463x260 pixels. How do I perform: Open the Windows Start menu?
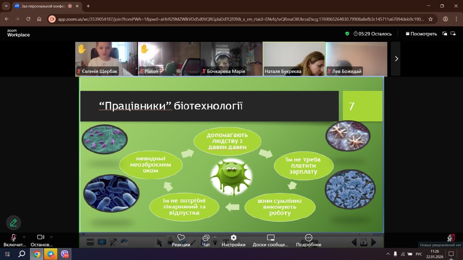(x=7, y=254)
